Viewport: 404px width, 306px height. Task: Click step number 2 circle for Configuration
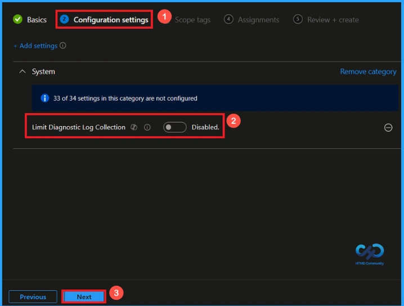[x=64, y=19]
